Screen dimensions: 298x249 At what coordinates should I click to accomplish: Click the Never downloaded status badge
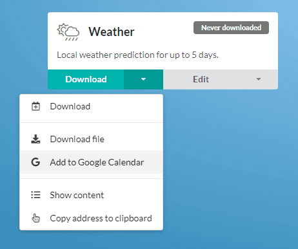click(x=231, y=28)
